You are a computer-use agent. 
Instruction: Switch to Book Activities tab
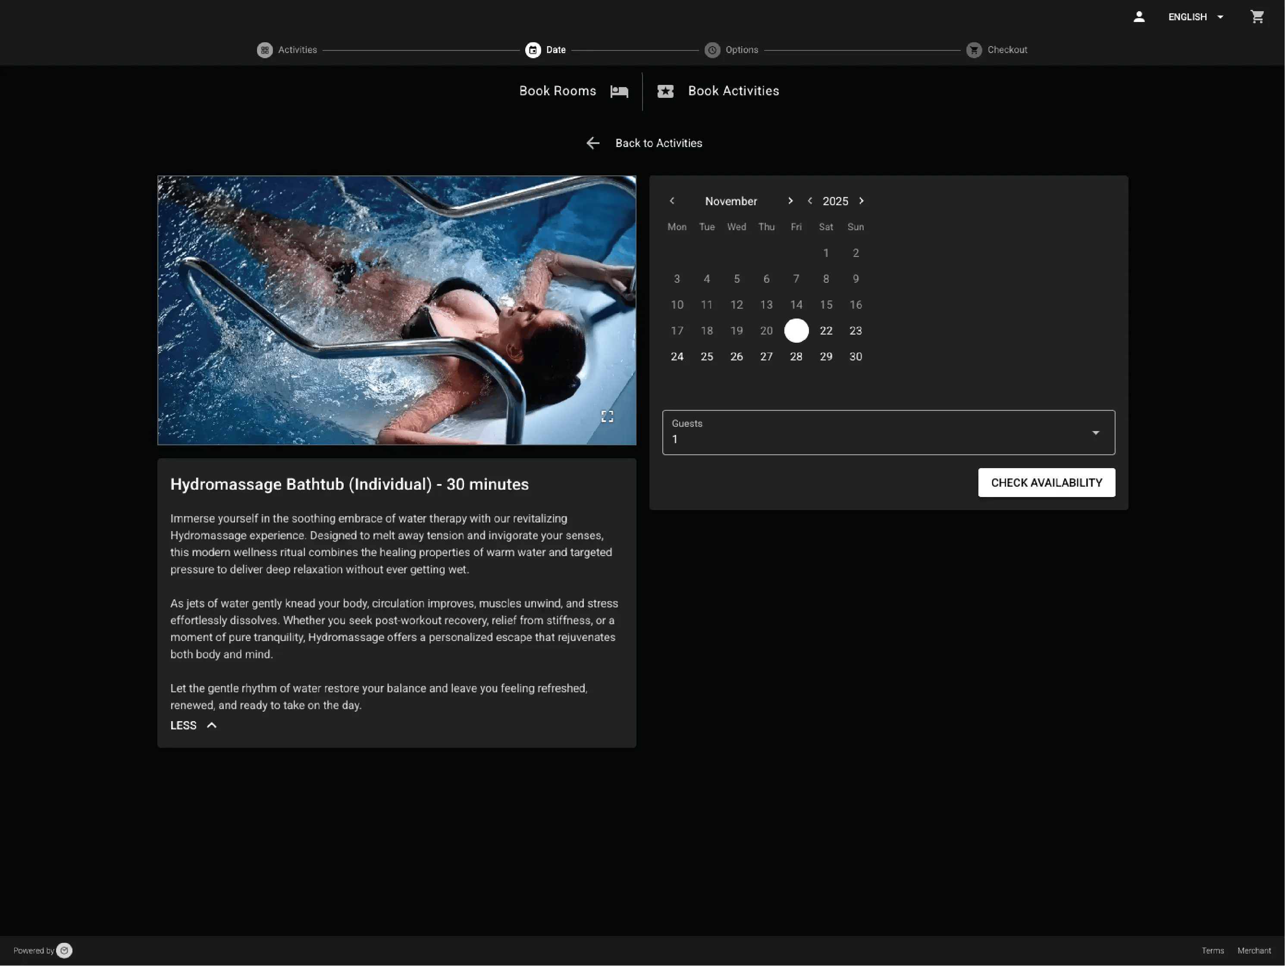(x=718, y=91)
